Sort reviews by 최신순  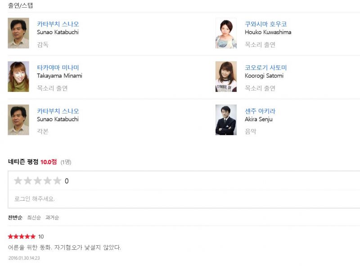(34, 218)
